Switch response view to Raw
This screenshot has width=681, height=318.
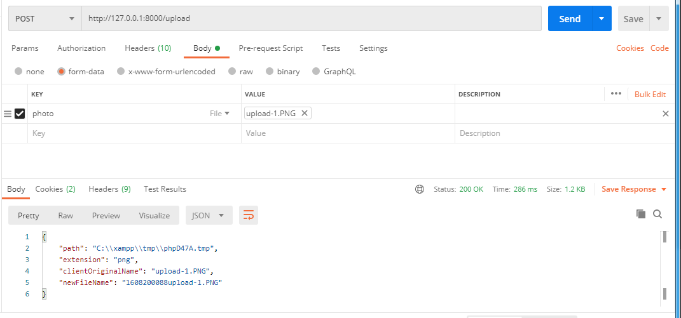pos(65,216)
